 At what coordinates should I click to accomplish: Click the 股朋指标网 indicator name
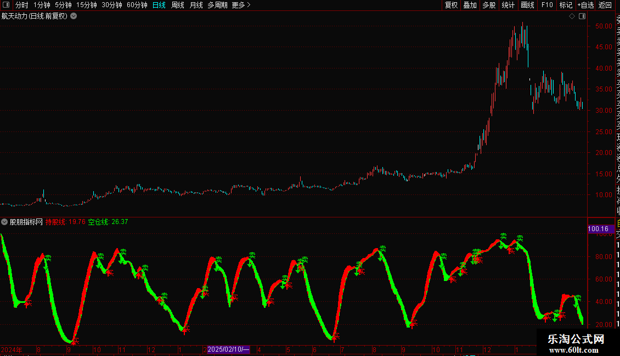(26, 222)
